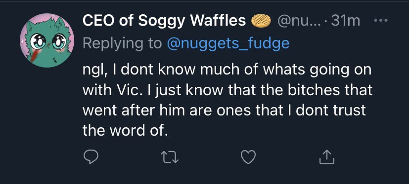Like the tweet with the heart icon
The height and width of the screenshot is (184, 409).
pyautogui.click(x=248, y=157)
